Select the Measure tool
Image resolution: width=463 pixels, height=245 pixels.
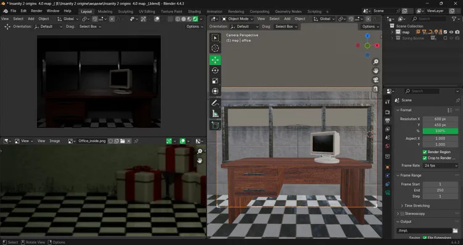click(215, 114)
